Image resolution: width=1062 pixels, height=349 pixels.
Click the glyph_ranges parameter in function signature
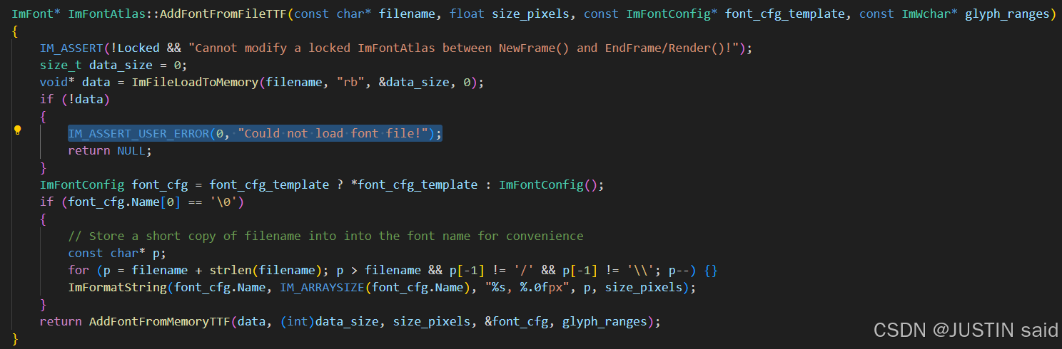(1006, 14)
